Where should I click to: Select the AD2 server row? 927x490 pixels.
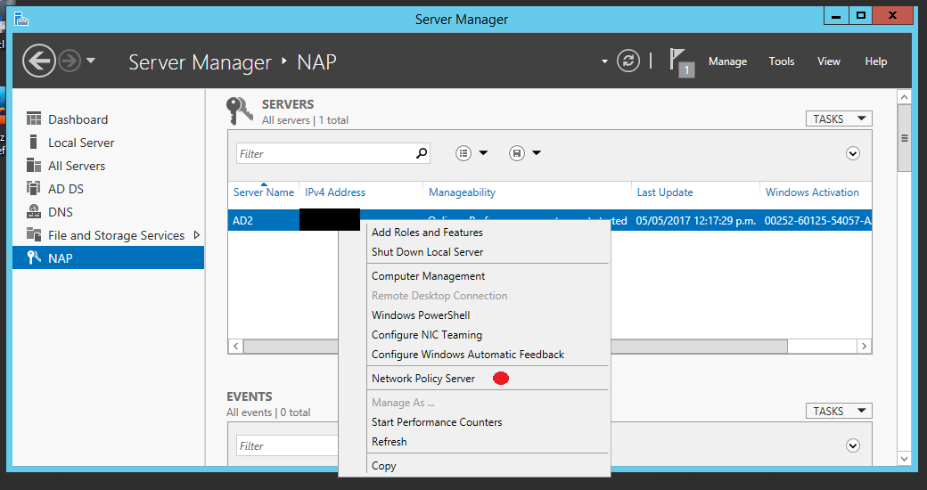(549, 220)
